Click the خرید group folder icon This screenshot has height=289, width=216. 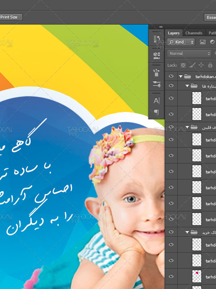pyautogui.click(x=194, y=232)
